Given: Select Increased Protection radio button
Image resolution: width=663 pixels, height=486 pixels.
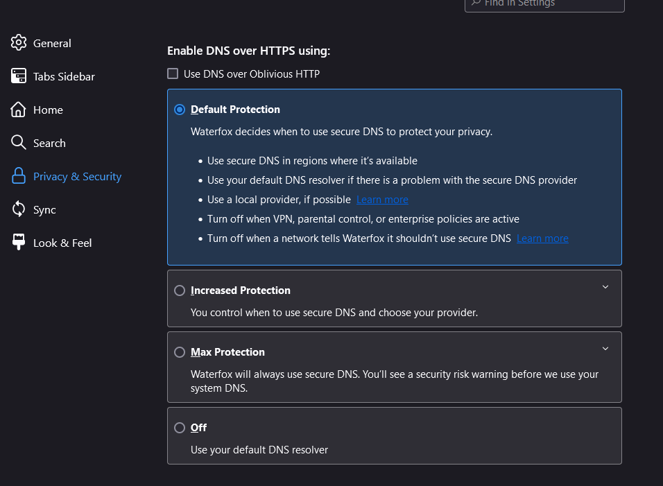Looking at the screenshot, I should coord(180,290).
